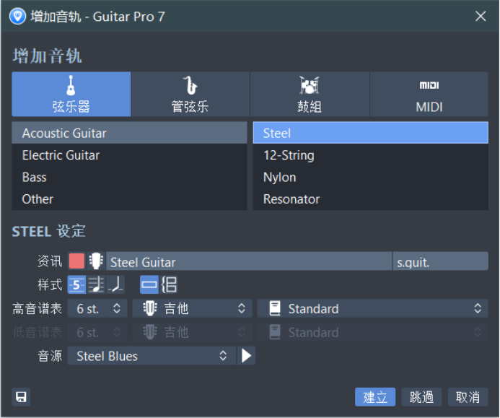Screen dimensions: 500x418
Task: Click the save preset floppy disk icon
Action: click(x=21, y=396)
